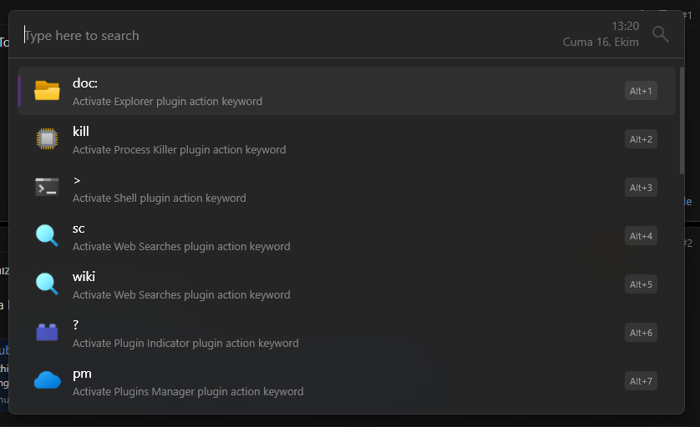Click the Plugin Indicator purple brick icon
700x427 pixels.
tap(47, 332)
